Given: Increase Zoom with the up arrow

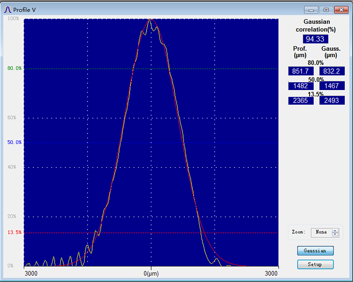Looking at the screenshot, I should [x=335, y=230].
